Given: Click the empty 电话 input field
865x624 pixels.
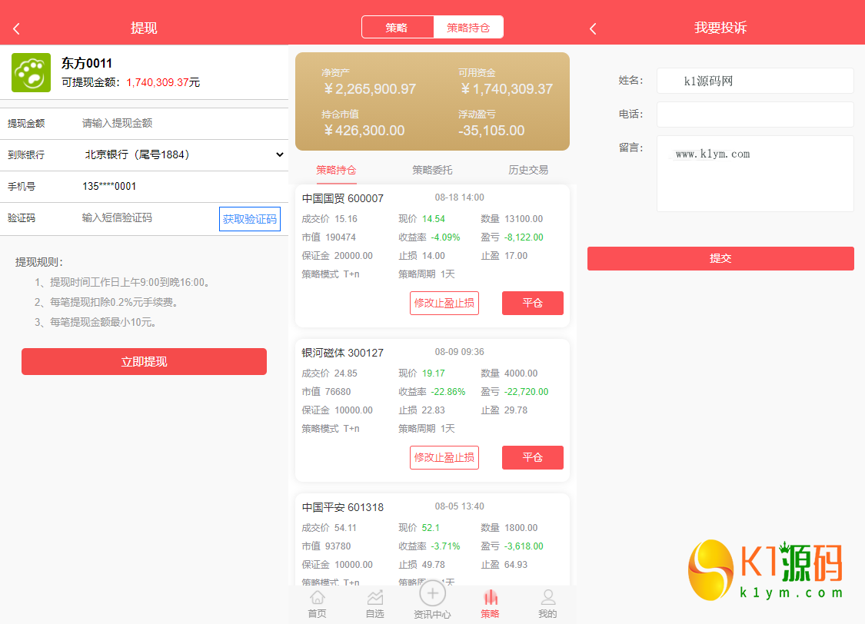Looking at the screenshot, I should pos(755,115).
